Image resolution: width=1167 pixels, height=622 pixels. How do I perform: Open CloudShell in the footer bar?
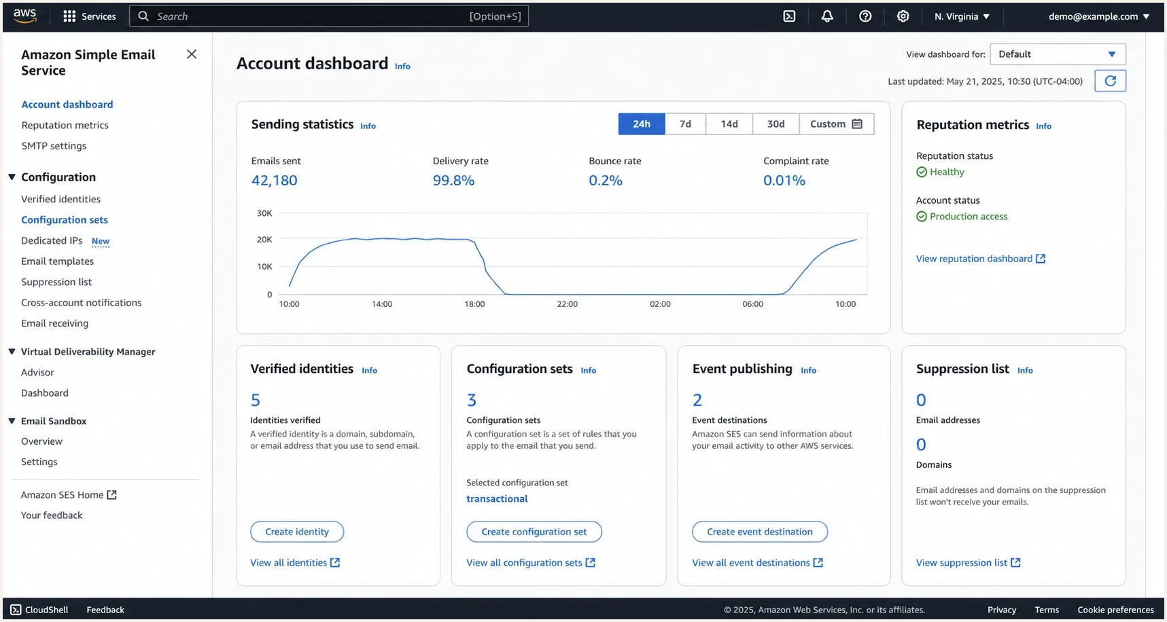pos(39,610)
